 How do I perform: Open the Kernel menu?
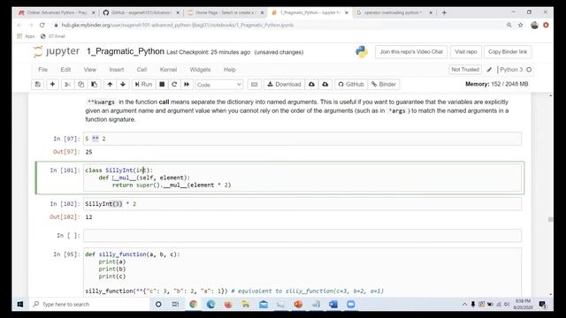[168, 70]
